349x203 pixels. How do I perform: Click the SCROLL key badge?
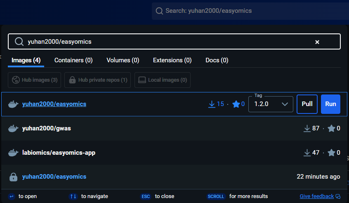[216, 196]
